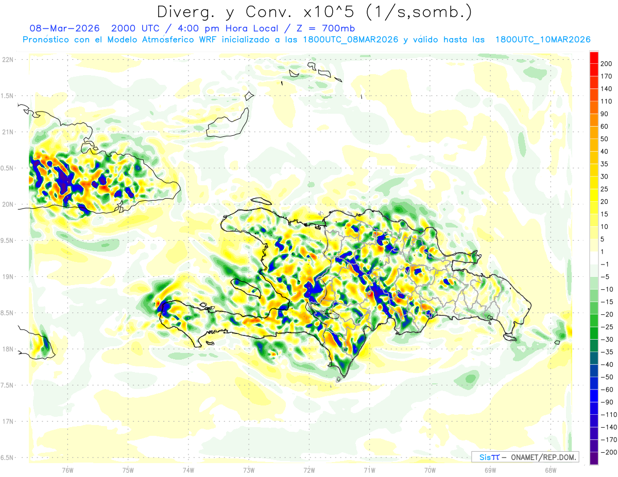Click the '69W' longitude label
Viewport: 618px width, 477px height.
pyautogui.click(x=490, y=470)
